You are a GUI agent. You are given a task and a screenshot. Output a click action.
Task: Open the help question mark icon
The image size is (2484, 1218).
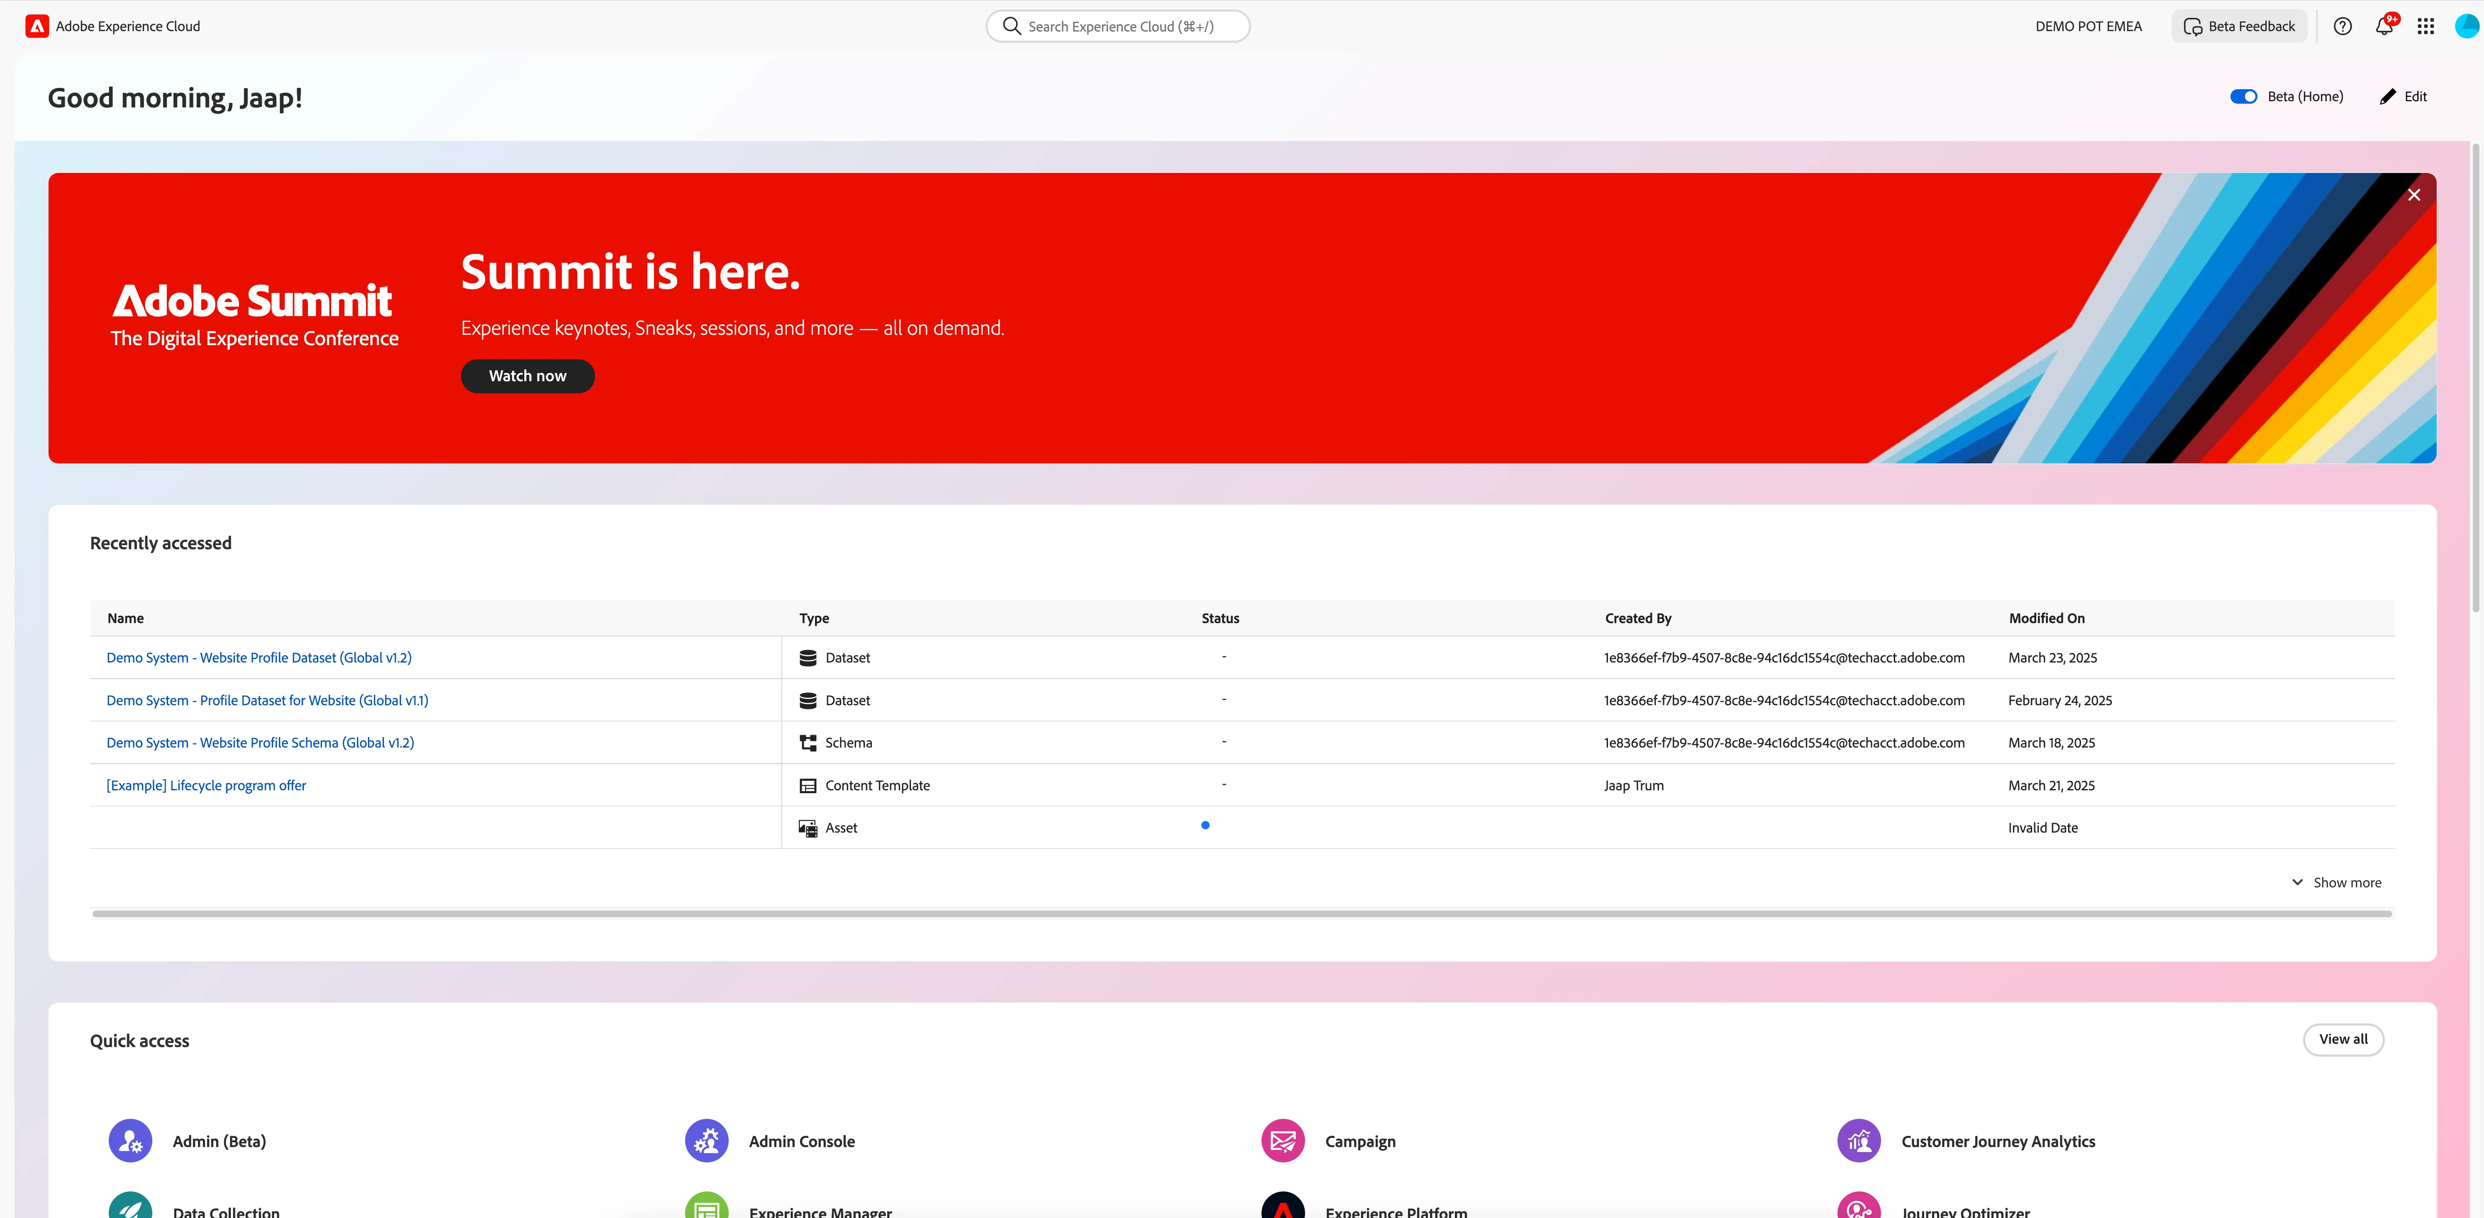[2342, 26]
